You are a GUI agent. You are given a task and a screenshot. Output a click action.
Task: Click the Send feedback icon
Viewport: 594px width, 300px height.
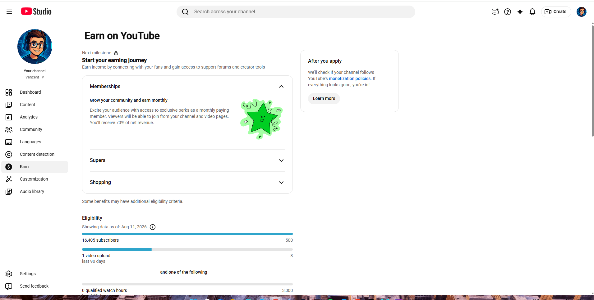[x=9, y=286]
